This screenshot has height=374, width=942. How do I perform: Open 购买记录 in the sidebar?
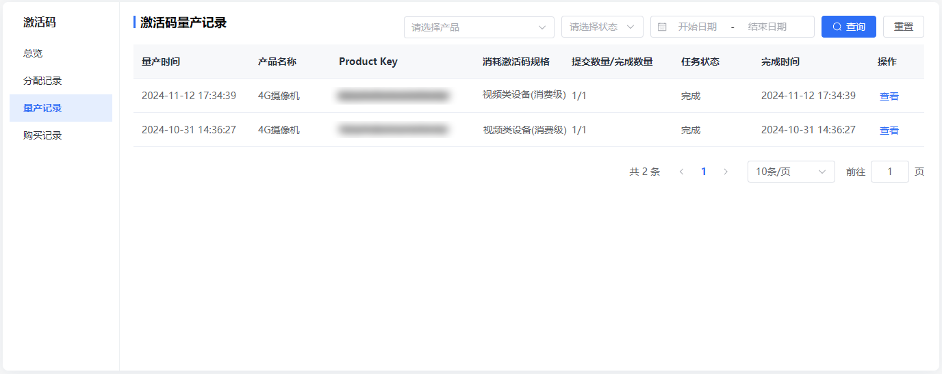[x=61, y=135]
